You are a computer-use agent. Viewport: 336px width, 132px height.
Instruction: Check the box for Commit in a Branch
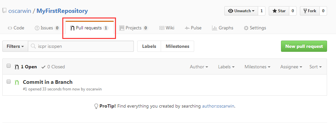point(9,82)
